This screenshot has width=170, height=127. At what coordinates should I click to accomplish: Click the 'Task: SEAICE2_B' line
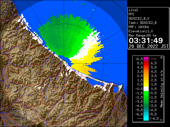[143, 23]
